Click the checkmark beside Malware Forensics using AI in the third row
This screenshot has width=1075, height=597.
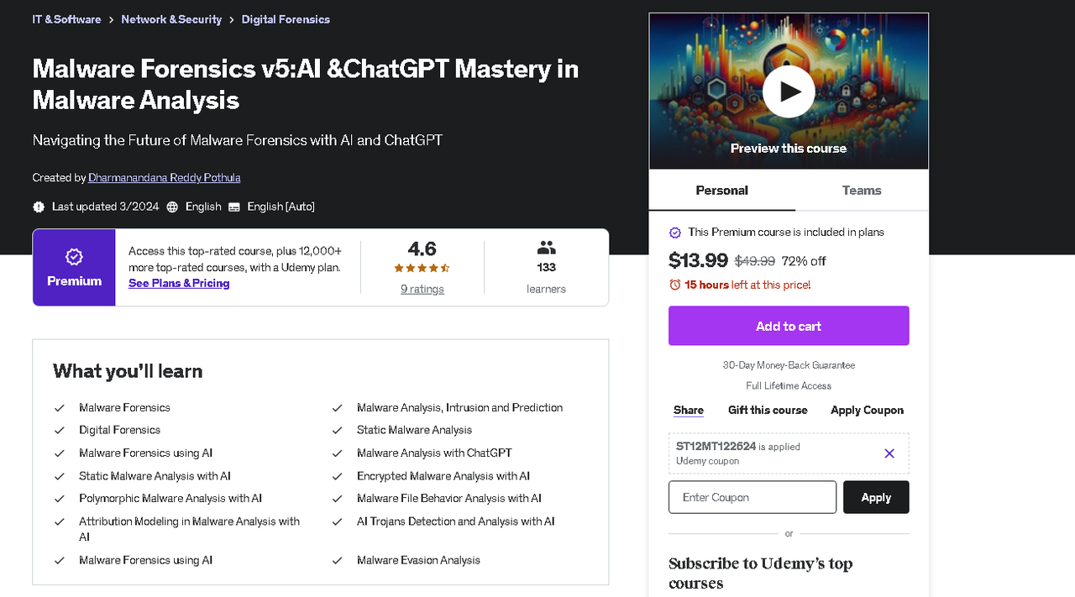(x=60, y=453)
